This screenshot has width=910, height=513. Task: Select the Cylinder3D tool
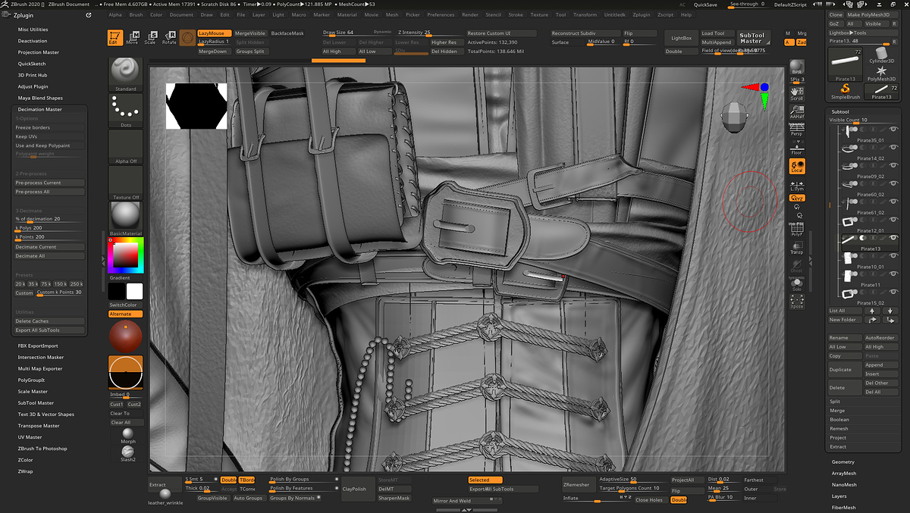click(x=882, y=56)
